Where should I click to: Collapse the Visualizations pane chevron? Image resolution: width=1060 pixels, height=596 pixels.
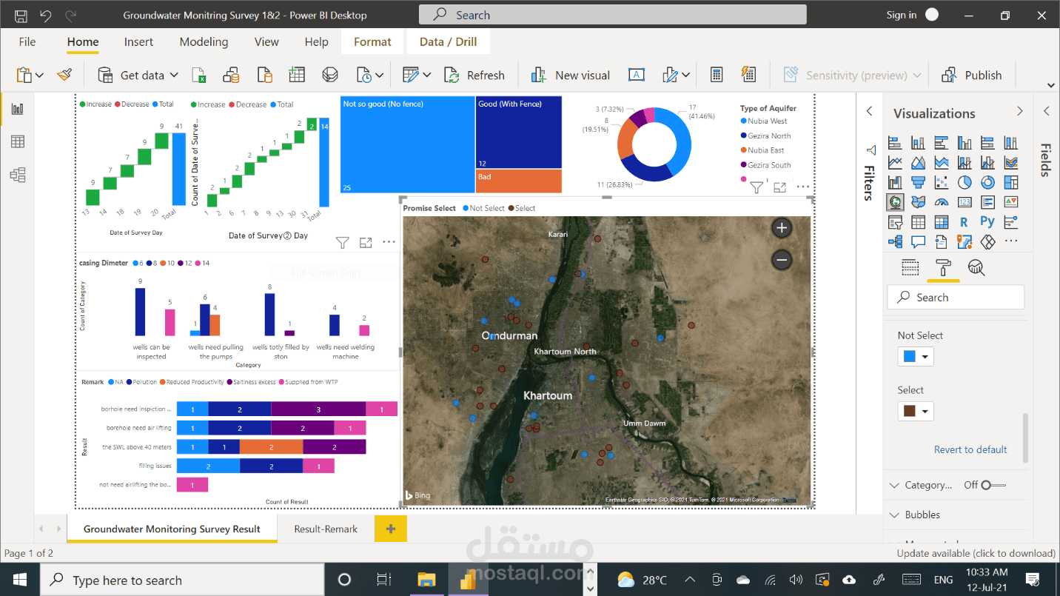click(x=1019, y=111)
